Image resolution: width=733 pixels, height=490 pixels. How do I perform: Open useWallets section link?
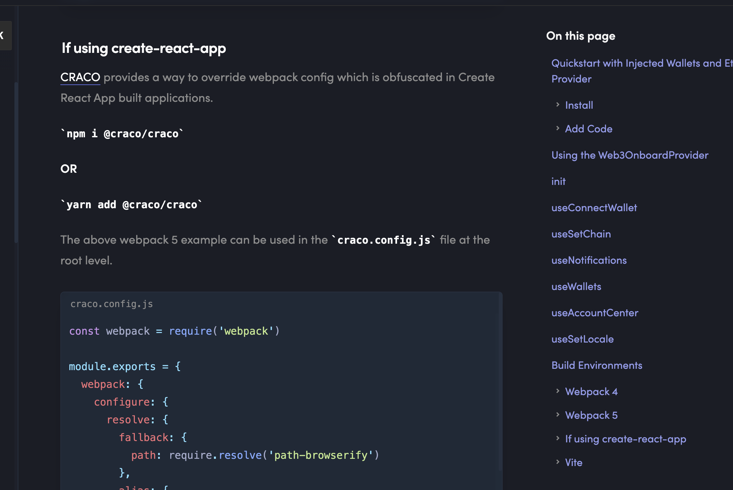pos(576,286)
